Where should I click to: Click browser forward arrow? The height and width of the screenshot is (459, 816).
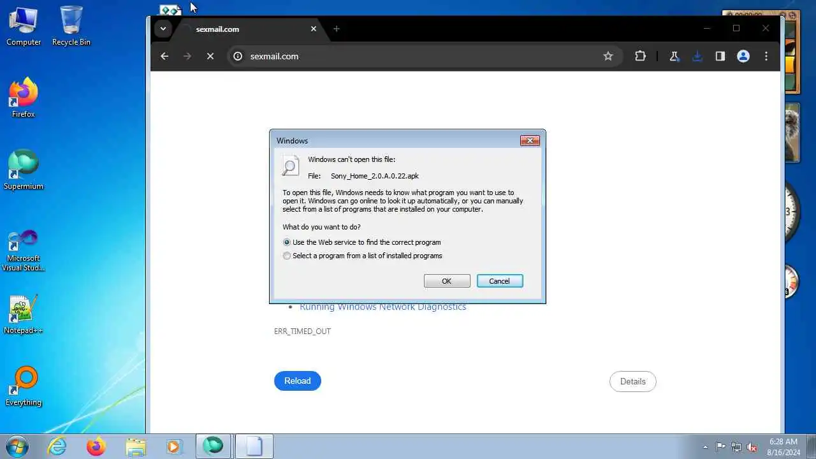[187, 56]
